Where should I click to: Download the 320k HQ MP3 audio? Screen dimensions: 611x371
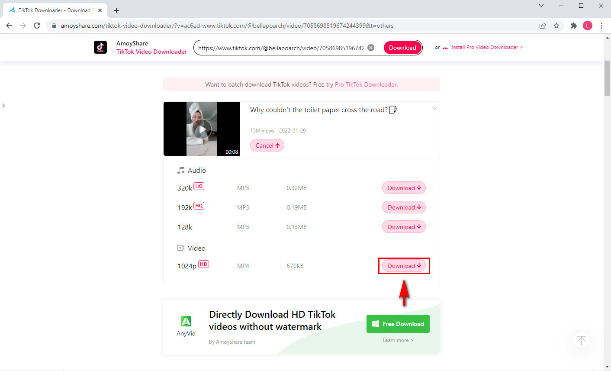[403, 187]
